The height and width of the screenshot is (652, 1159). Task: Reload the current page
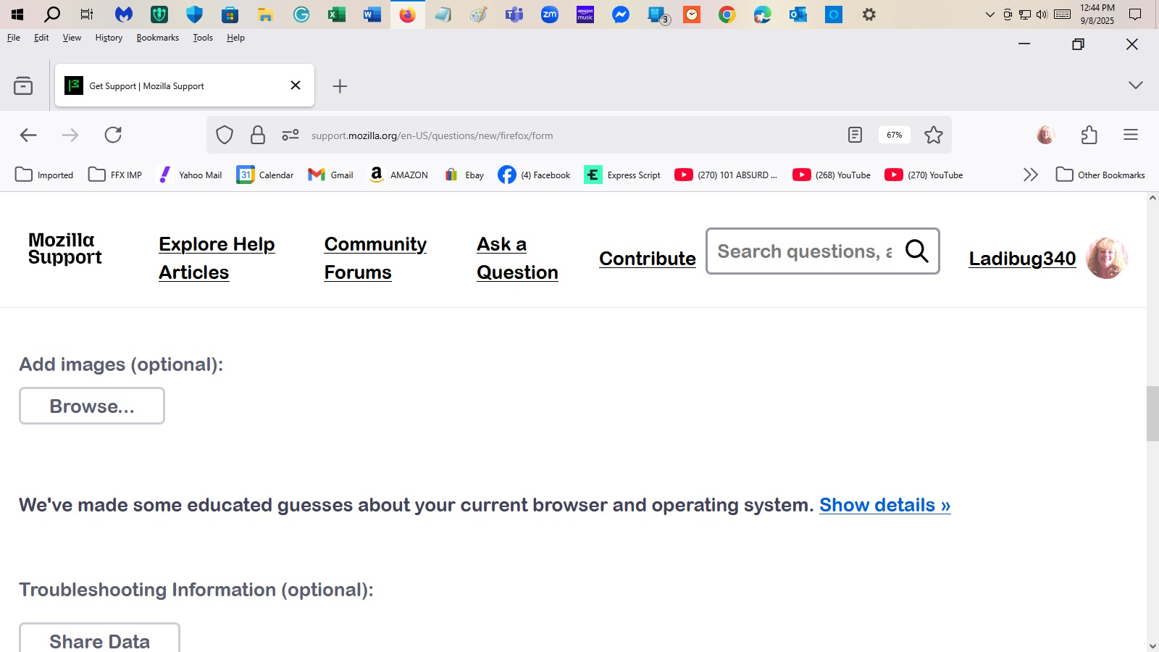(x=113, y=135)
